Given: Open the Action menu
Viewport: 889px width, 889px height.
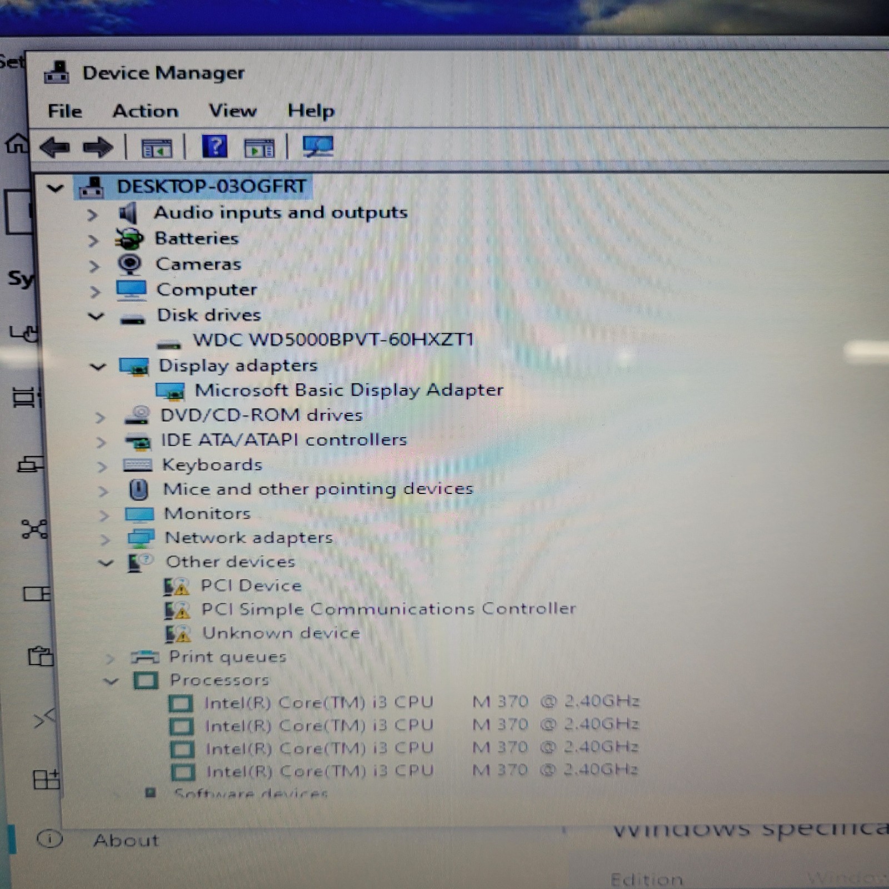Looking at the screenshot, I should click(145, 111).
